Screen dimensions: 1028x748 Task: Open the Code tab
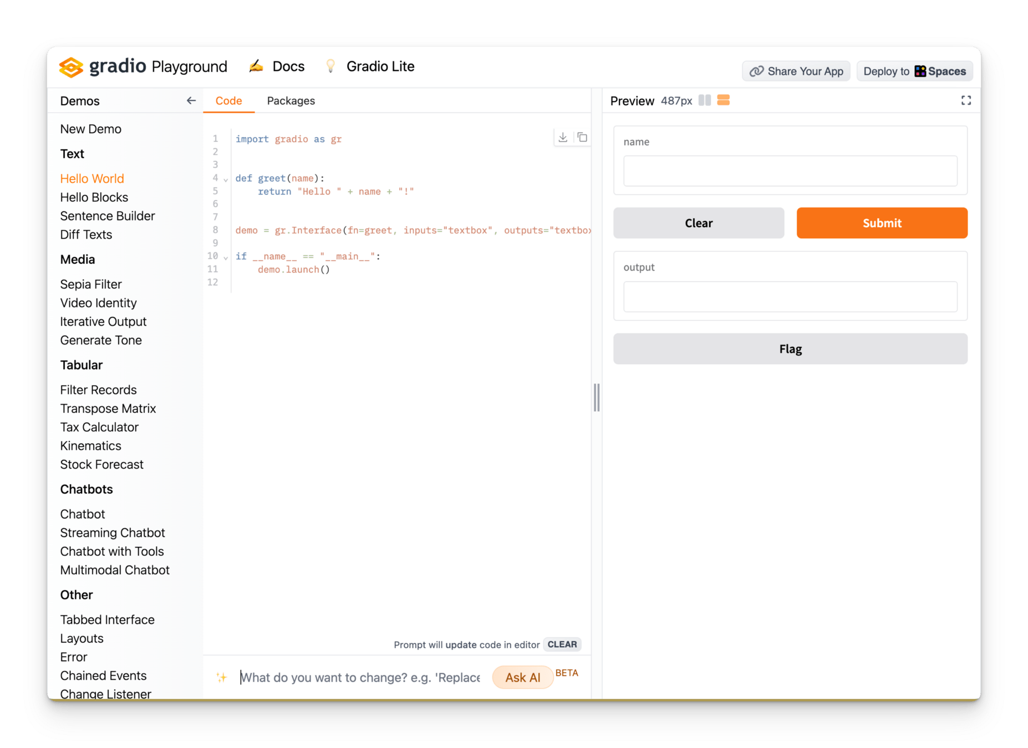[228, 101]
